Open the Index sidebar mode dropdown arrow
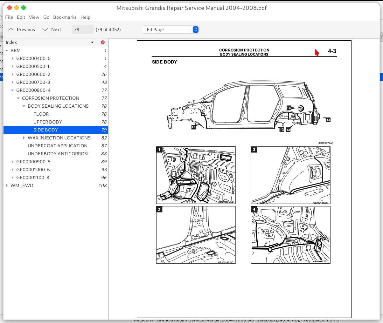The width and height of the screenshot is (383, 323). coord(92,42)
